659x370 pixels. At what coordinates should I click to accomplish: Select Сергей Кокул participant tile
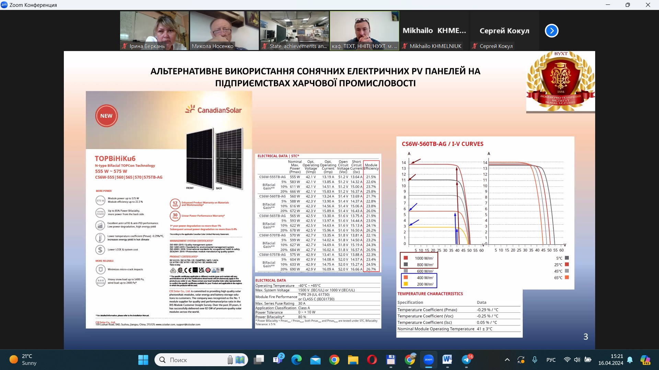point(505,31)
